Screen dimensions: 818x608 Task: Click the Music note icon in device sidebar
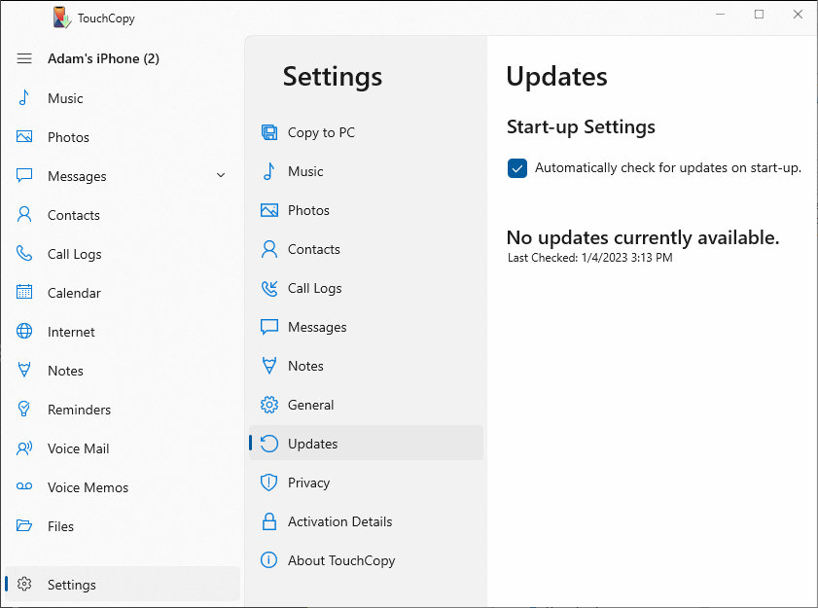(x=24, y=97)
